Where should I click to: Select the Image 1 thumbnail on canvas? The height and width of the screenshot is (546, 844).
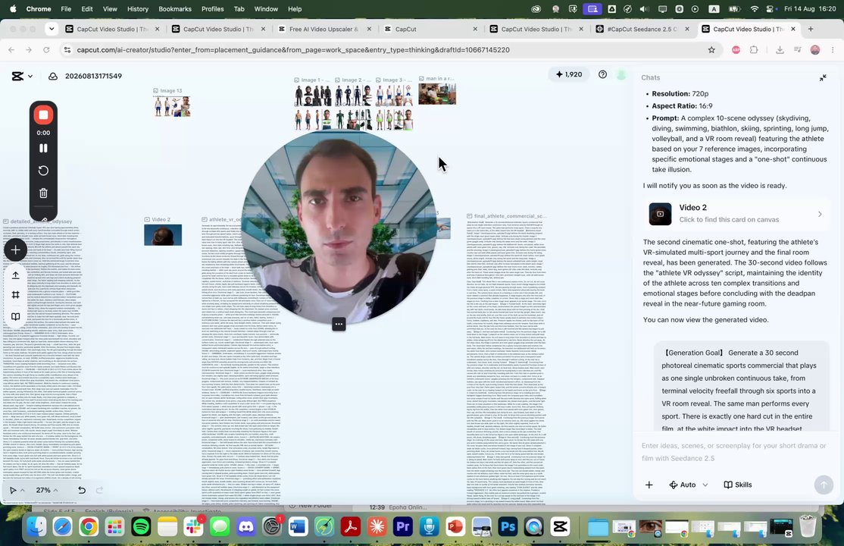coord(313,96)
